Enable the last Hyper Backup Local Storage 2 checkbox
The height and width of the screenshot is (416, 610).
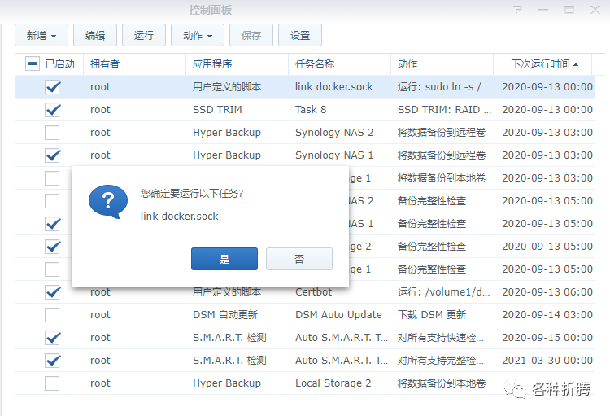[52, 383]
